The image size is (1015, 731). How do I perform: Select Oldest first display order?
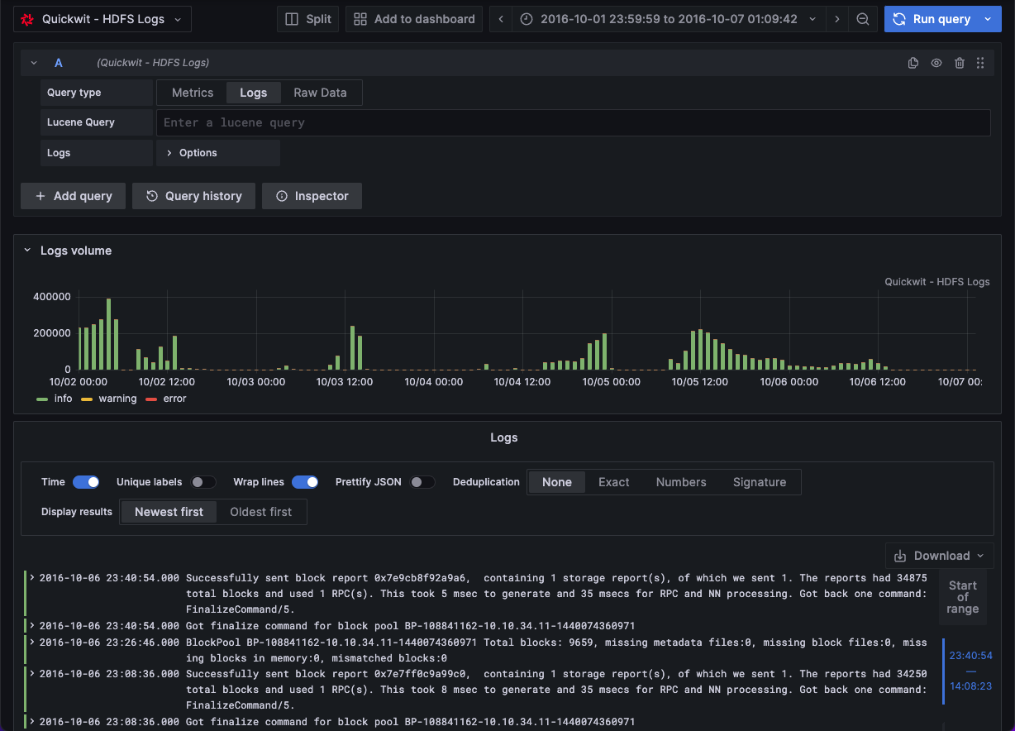pos(260,512)
